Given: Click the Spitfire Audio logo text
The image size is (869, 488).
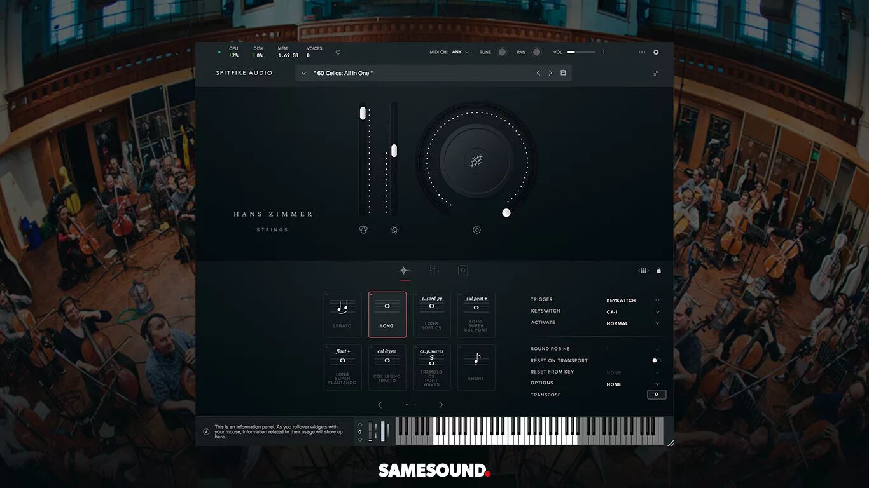Looking at the screenshot, I should [x=244, y=73].
